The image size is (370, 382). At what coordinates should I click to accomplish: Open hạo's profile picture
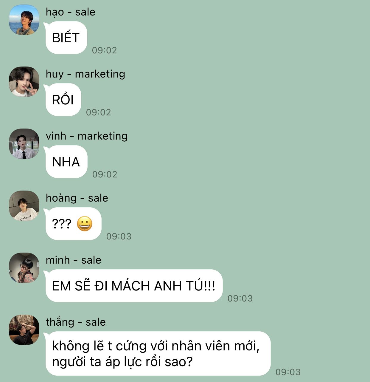(24, 20)
